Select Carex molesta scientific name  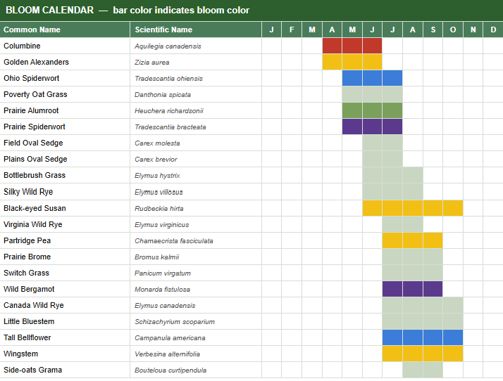(x=157, y=143)
